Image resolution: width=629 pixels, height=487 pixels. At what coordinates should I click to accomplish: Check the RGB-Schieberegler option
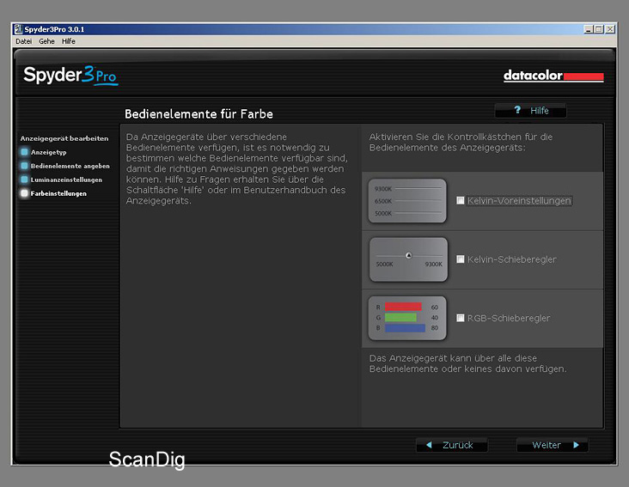point(461,319)
